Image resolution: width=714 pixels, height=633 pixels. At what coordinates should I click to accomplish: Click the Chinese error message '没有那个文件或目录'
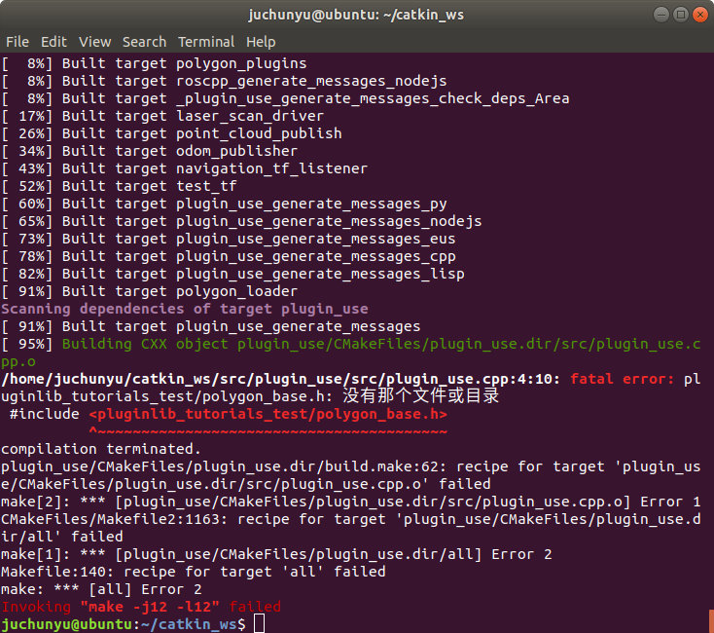pyautogui.click(x=421, y=396)
